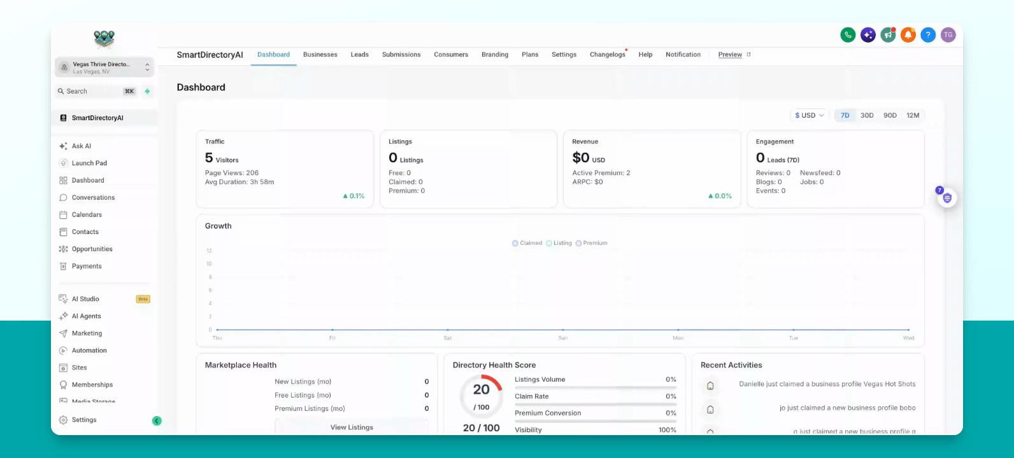Switch to the Submissions tab
The height and width of the screenshot is (458, 1014).
tap(401, 55)
